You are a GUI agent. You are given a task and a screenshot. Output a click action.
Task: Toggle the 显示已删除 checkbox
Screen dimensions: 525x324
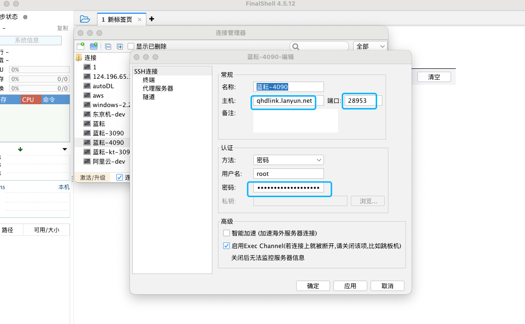[131, 46]
